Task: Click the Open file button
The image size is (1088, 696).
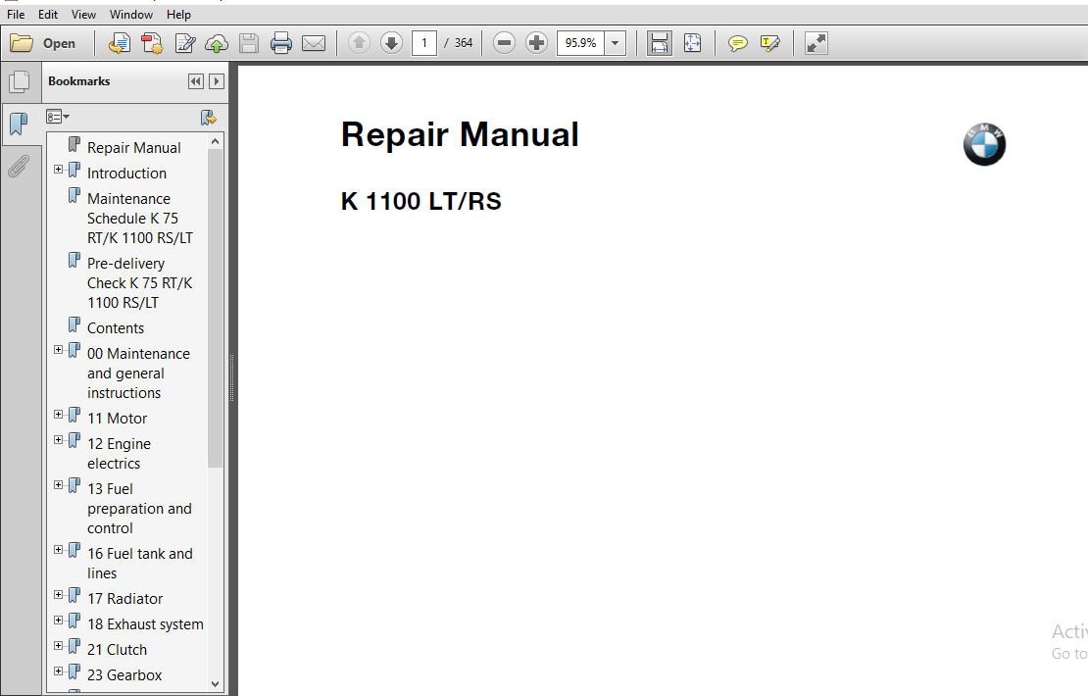Action: point(43,44)
